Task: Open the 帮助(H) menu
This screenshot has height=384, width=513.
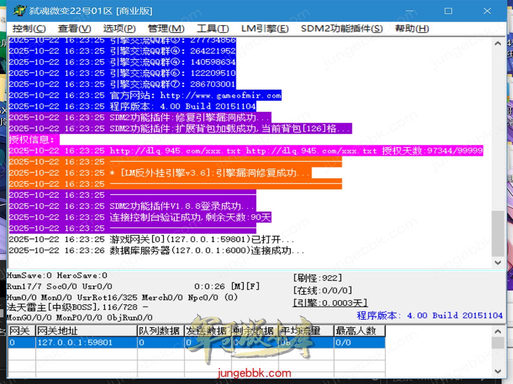Action: coord(412,29)
